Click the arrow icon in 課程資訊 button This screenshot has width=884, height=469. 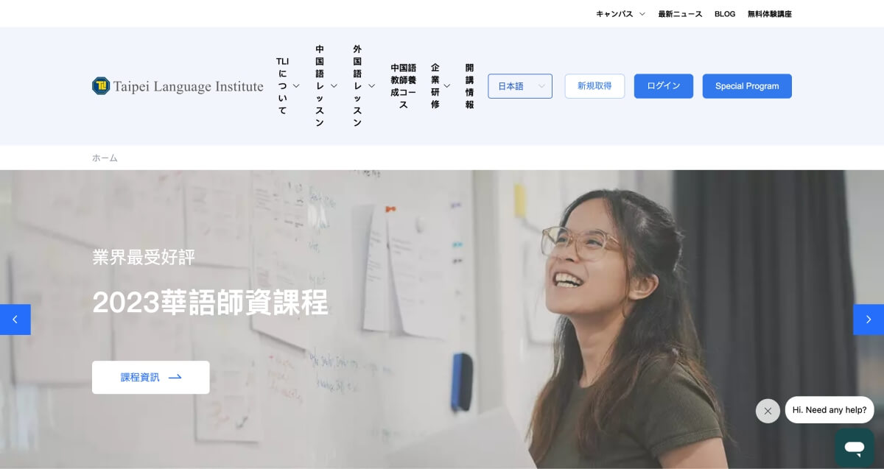[175, 377]
